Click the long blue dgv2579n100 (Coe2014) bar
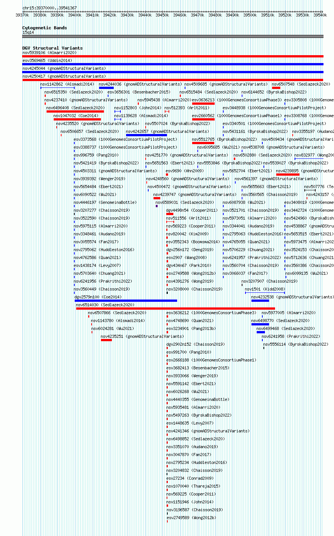 pos(126,301)
